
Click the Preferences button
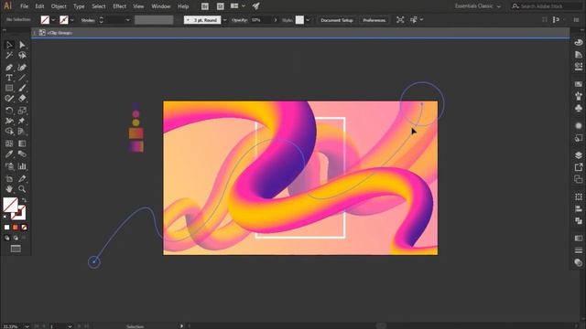[374, 20]
